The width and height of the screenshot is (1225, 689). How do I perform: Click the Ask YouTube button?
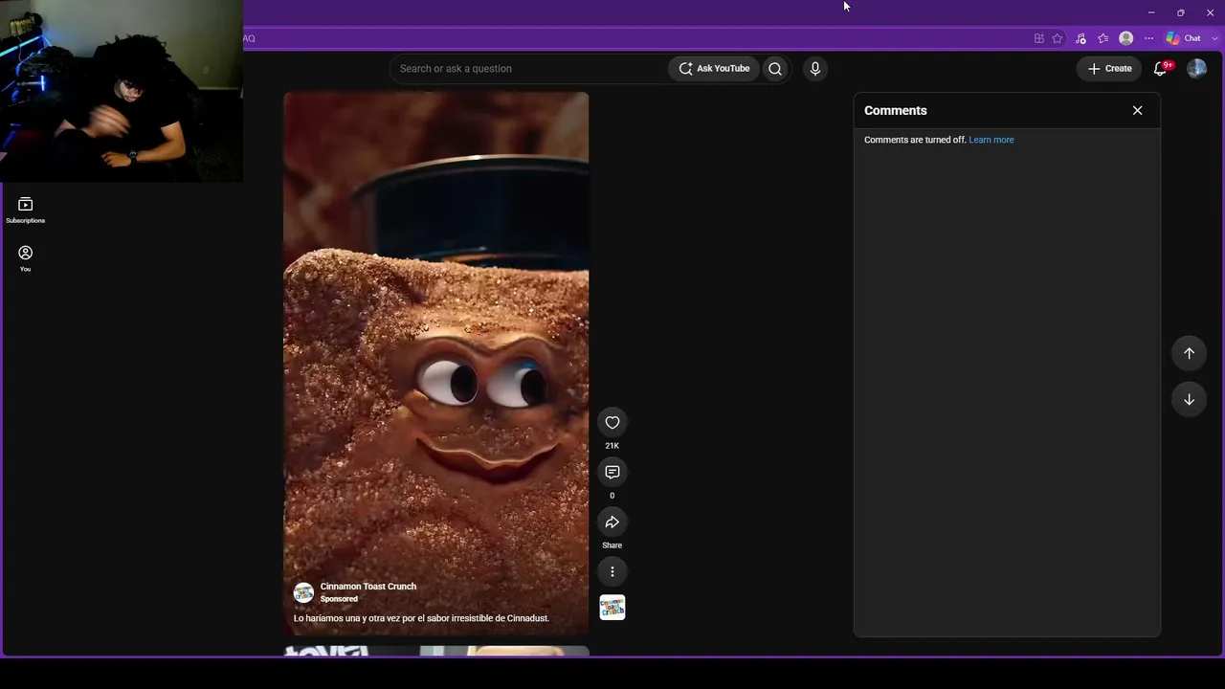(715, 69)
